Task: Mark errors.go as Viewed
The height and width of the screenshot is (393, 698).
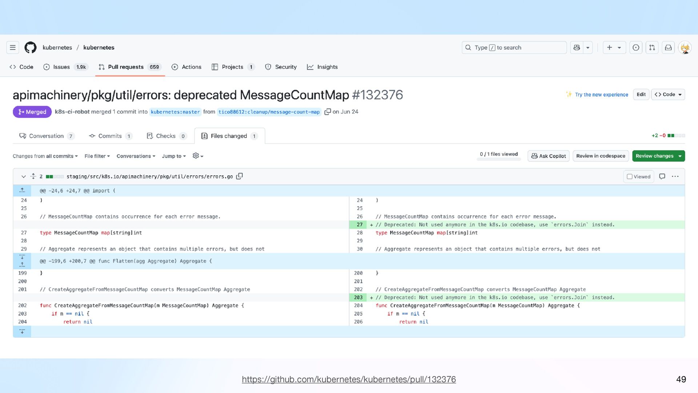Action: point(638,176)
